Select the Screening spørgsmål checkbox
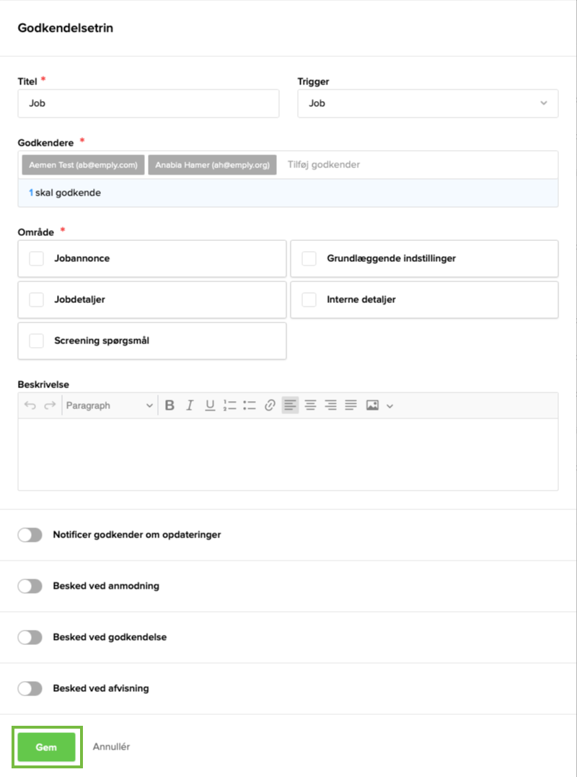Image resolution: width=577 pixels, height=777 pixels. click(x=37, y=341)
